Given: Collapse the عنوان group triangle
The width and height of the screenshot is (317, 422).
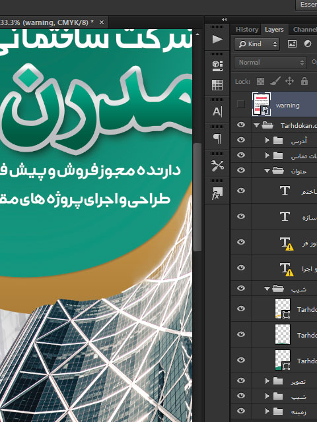Looking at the screenshot, I should coord(267,171).
